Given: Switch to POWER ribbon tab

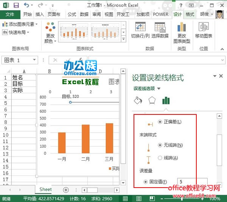Looking at the screenshot, I should [x=161, y=14].
